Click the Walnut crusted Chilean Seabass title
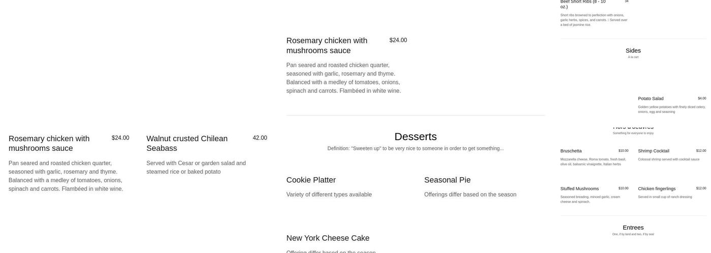Screen dimensions: 711x253 tap(187, 143)
